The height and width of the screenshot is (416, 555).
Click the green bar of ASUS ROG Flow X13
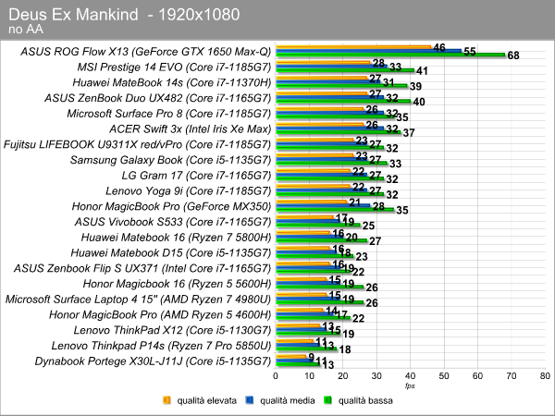(x=390, y=55)
